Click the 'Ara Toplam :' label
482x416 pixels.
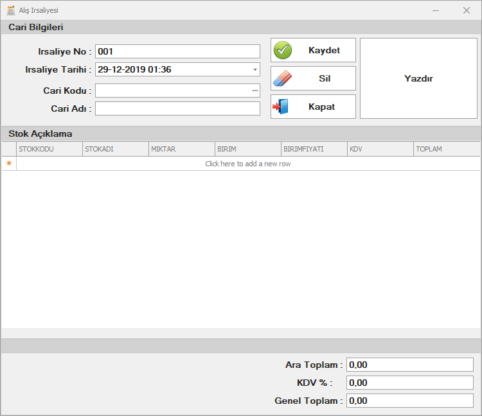pyautogui.click(x=314, y=365)
